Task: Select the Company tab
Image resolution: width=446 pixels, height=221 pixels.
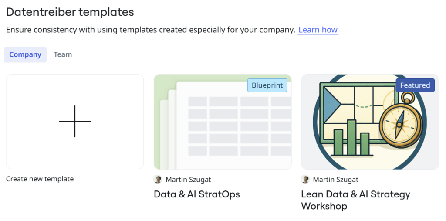Action: pos(25,54)
